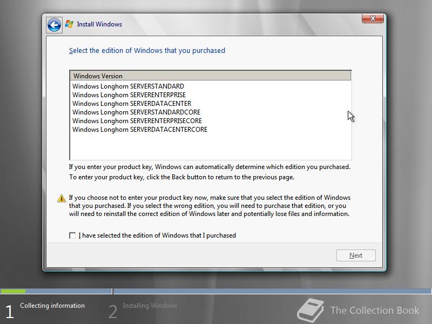Pick Windows Longhorn SERVERDATACENTERCORE row
Image resolution: width=432 pixels, height=324 pixels.
coord(211,130)
